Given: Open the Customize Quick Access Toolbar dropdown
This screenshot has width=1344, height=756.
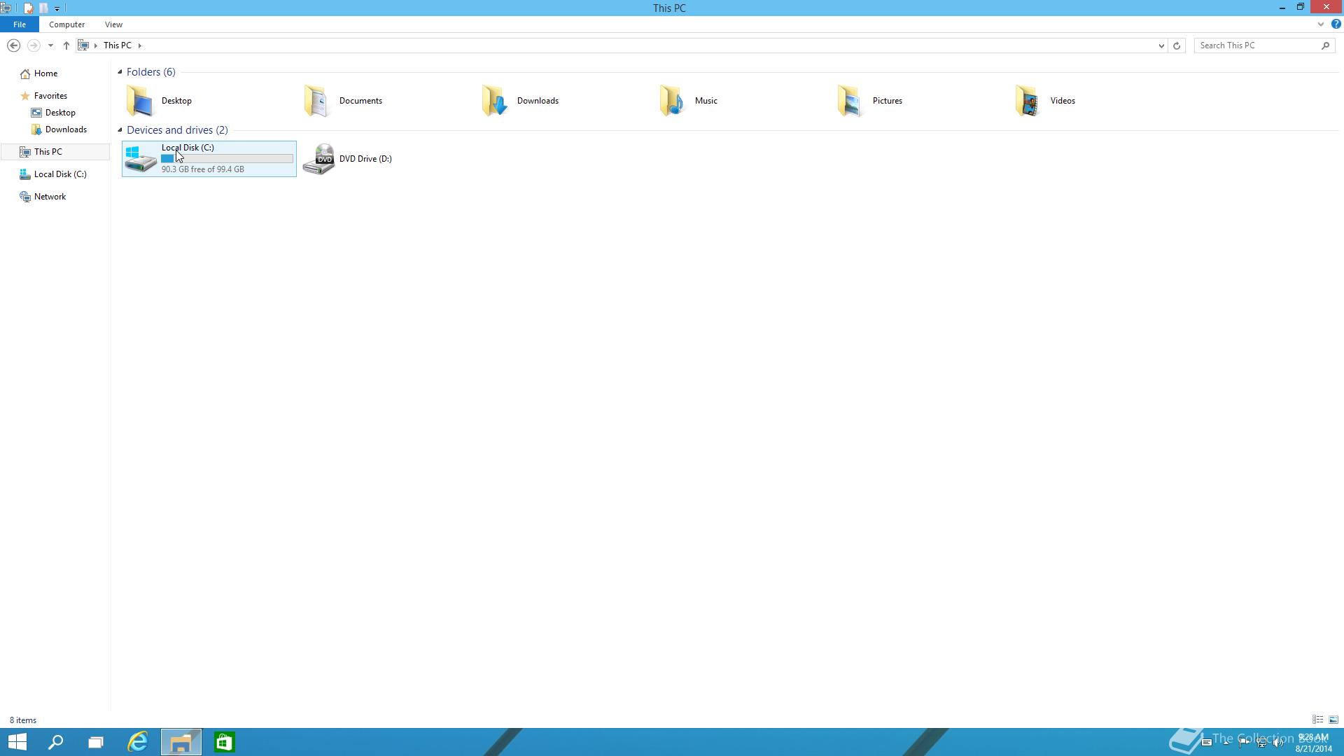Looking at the screenshot, I should [57, 8].
